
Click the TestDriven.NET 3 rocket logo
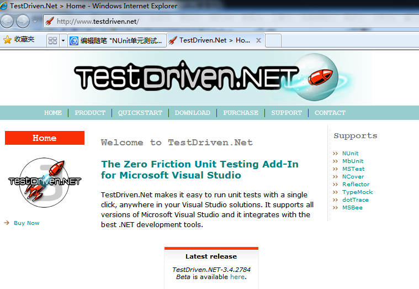[x=45, y=182]
